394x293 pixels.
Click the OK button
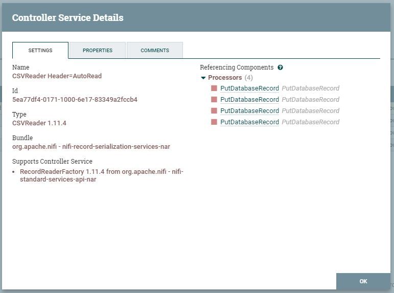363,281
